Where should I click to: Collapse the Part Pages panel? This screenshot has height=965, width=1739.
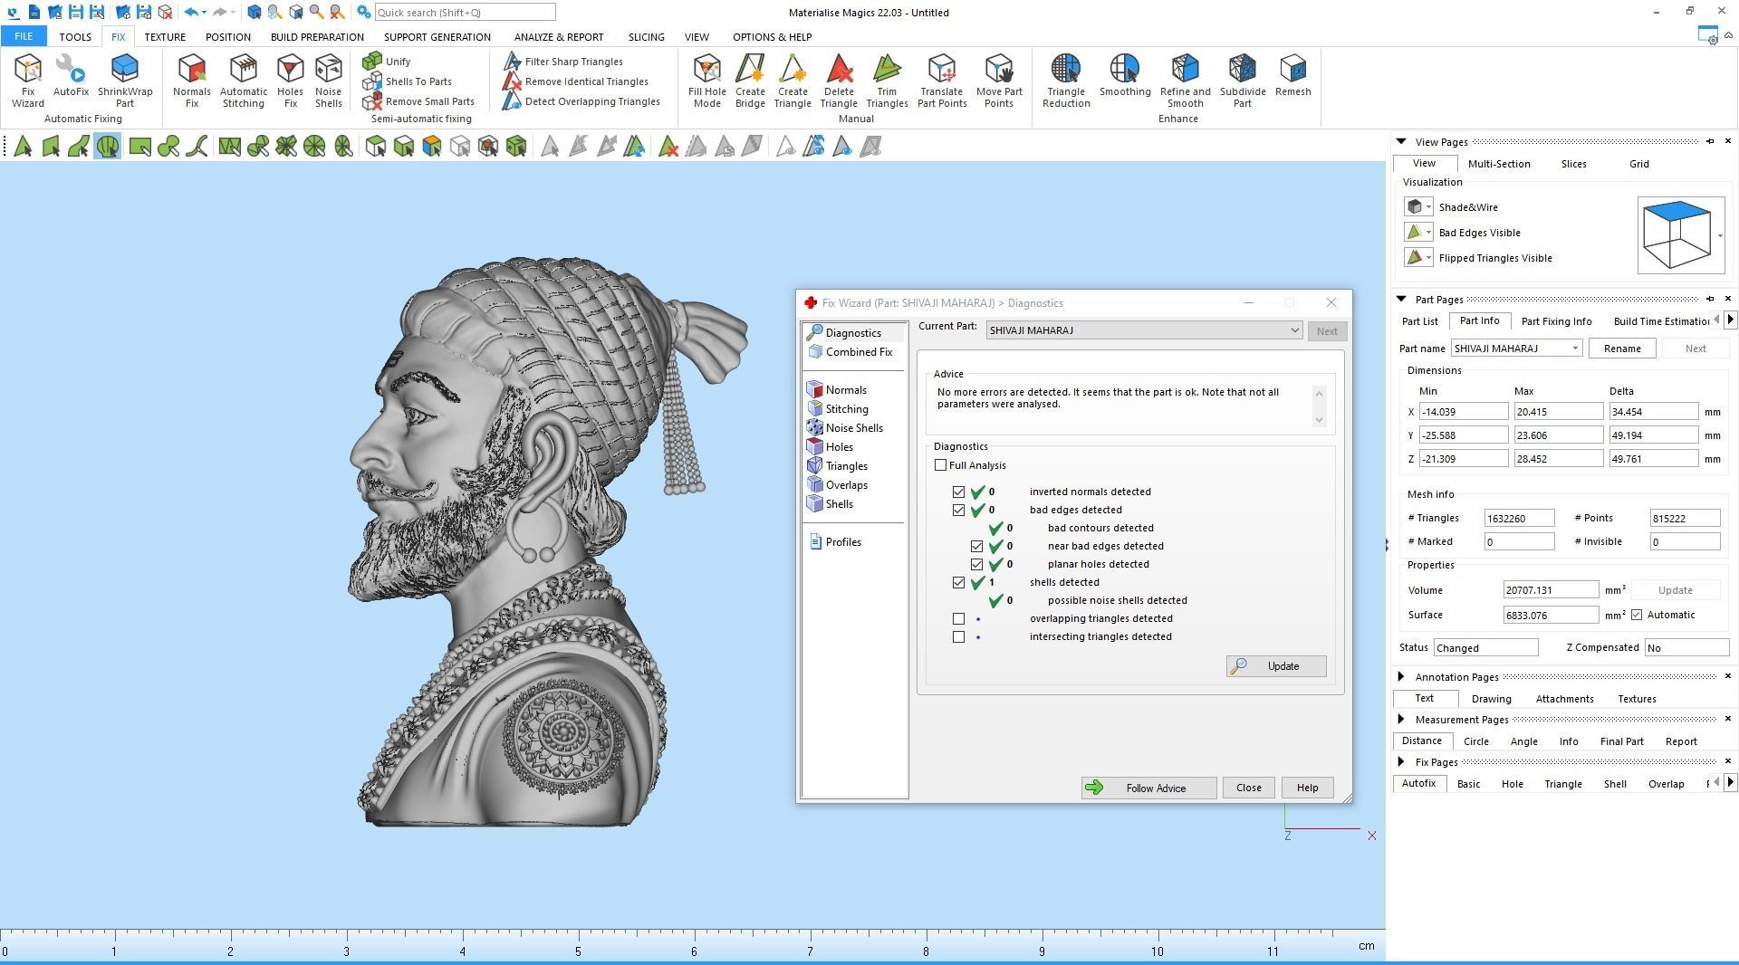click(1401, 299)
